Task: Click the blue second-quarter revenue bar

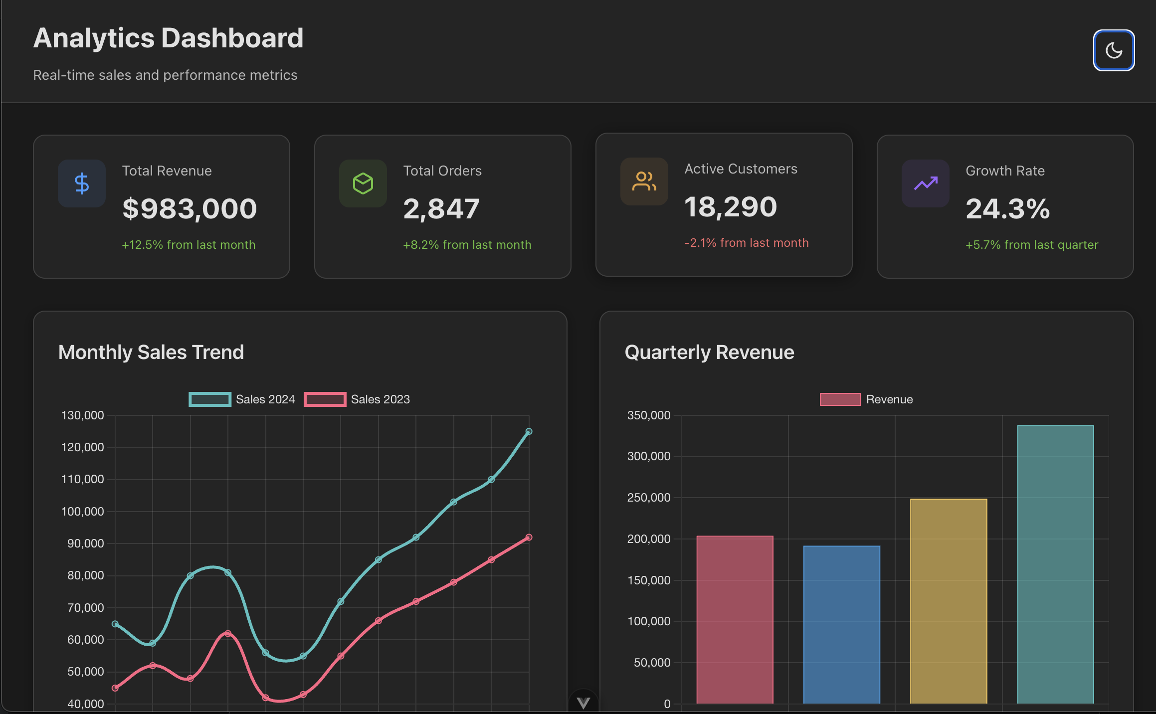Action: click(841, 624)
